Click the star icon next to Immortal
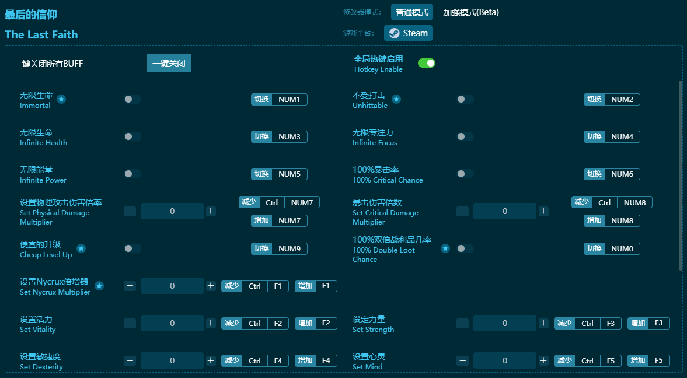 61,99
